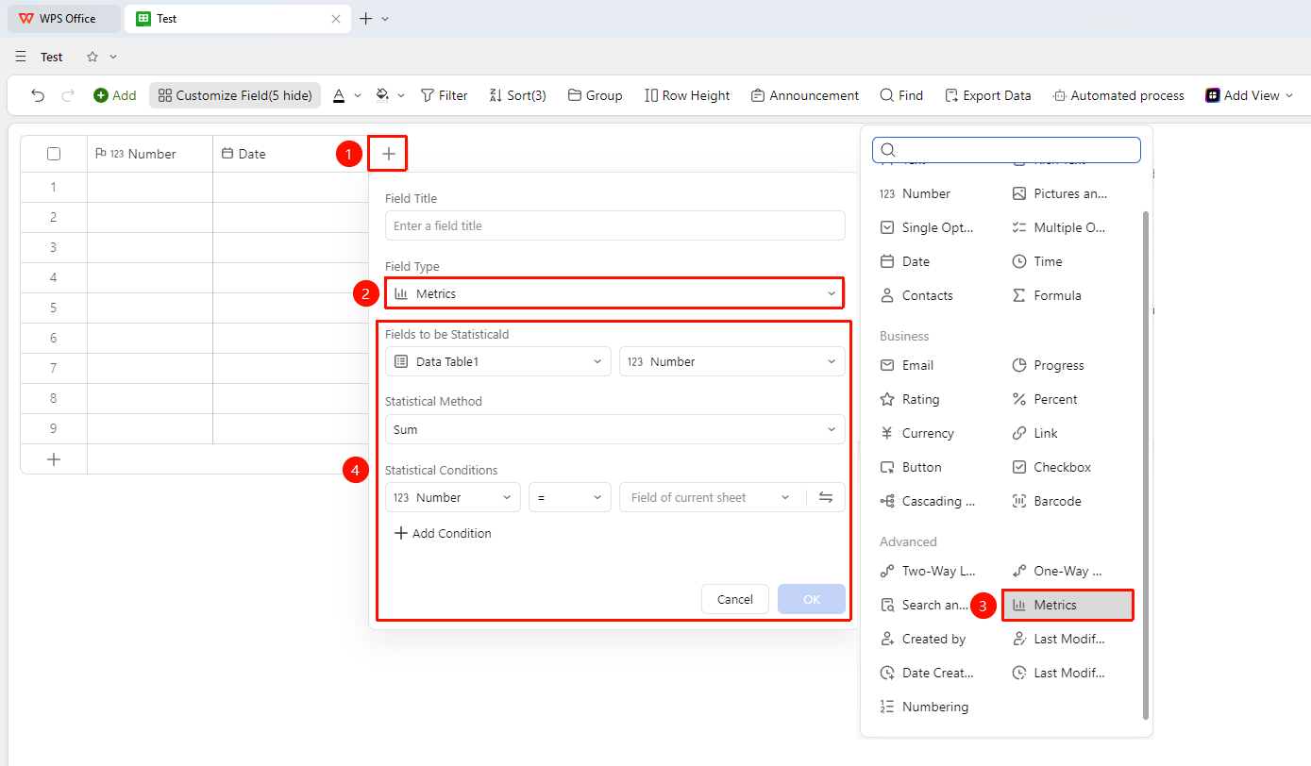Click the plus to add a new row
Viewport: 1311px width, 766px height.
click(54, 459)
